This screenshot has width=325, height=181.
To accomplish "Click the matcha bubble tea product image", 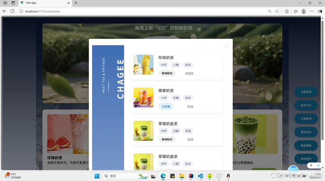I will point(255,134).
